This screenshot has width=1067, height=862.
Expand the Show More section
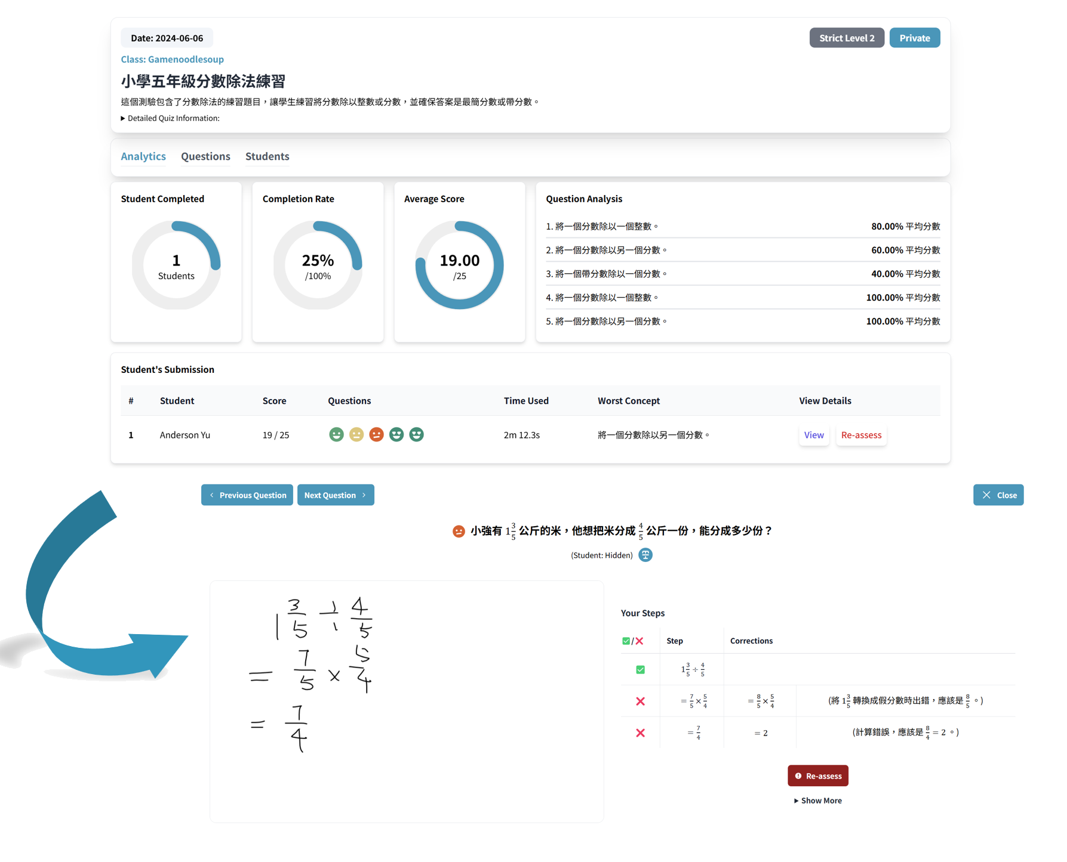817,800
